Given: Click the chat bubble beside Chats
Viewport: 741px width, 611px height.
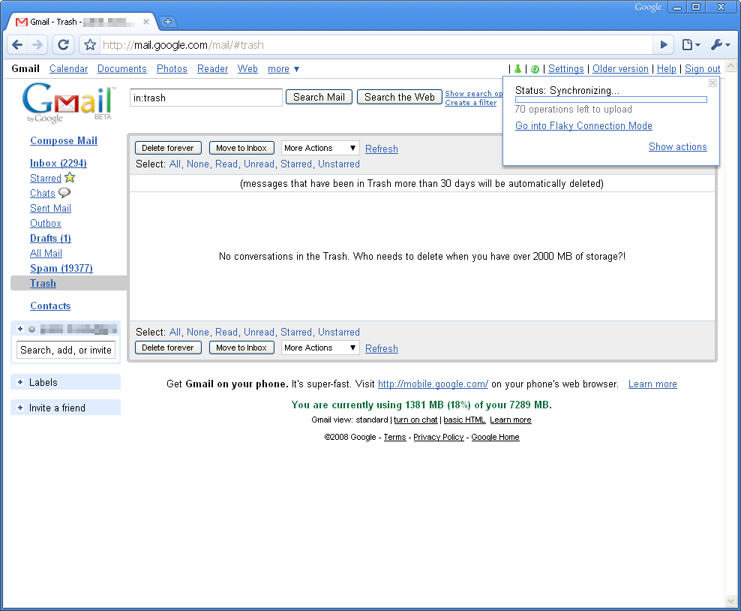Looking at the screenshot, I should (x=64, y=192).
